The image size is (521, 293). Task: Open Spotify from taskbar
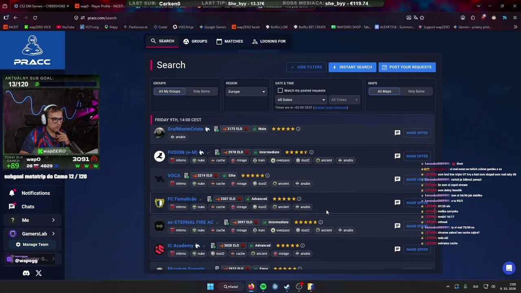(263, 286)
